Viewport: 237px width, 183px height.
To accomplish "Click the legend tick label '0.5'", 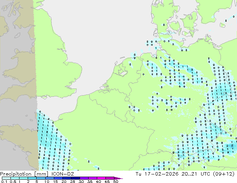I will [13, 182].
